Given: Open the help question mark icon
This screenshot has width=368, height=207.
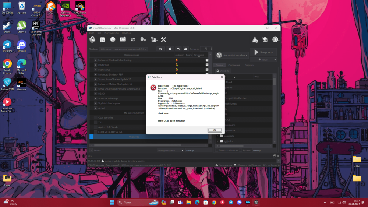Looking at the screenshot, I should pos(275,39).
